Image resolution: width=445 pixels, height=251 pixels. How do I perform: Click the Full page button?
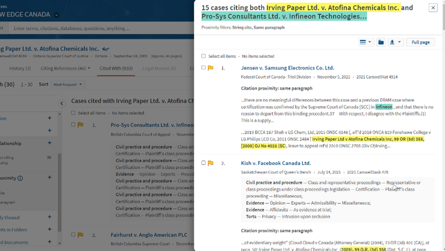click(x=420, y=42)
